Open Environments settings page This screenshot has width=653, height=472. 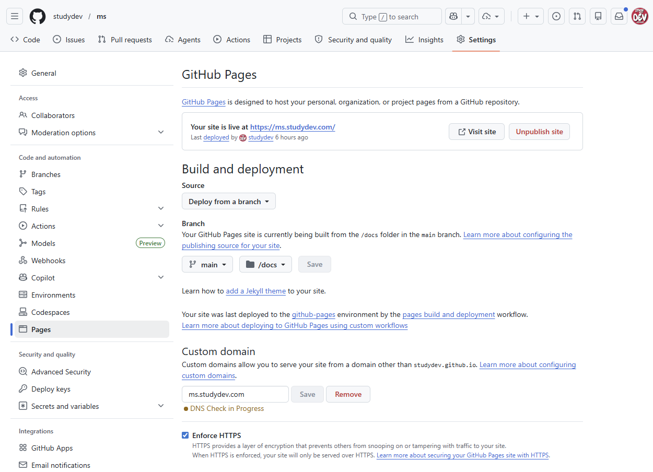point(92,295)
